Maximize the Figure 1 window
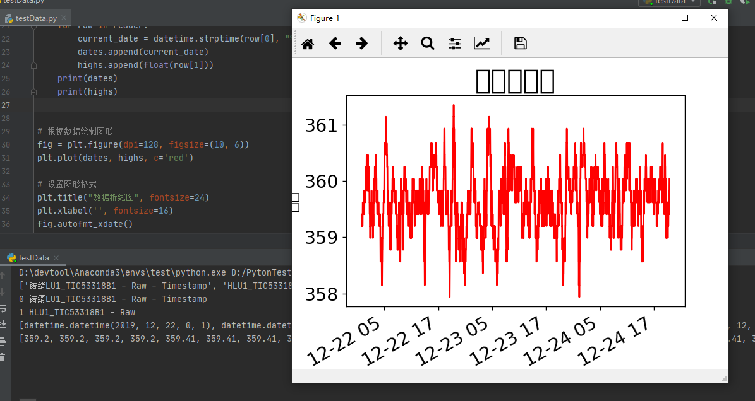Screen dimensions: 755x401 tap(685, 18)
